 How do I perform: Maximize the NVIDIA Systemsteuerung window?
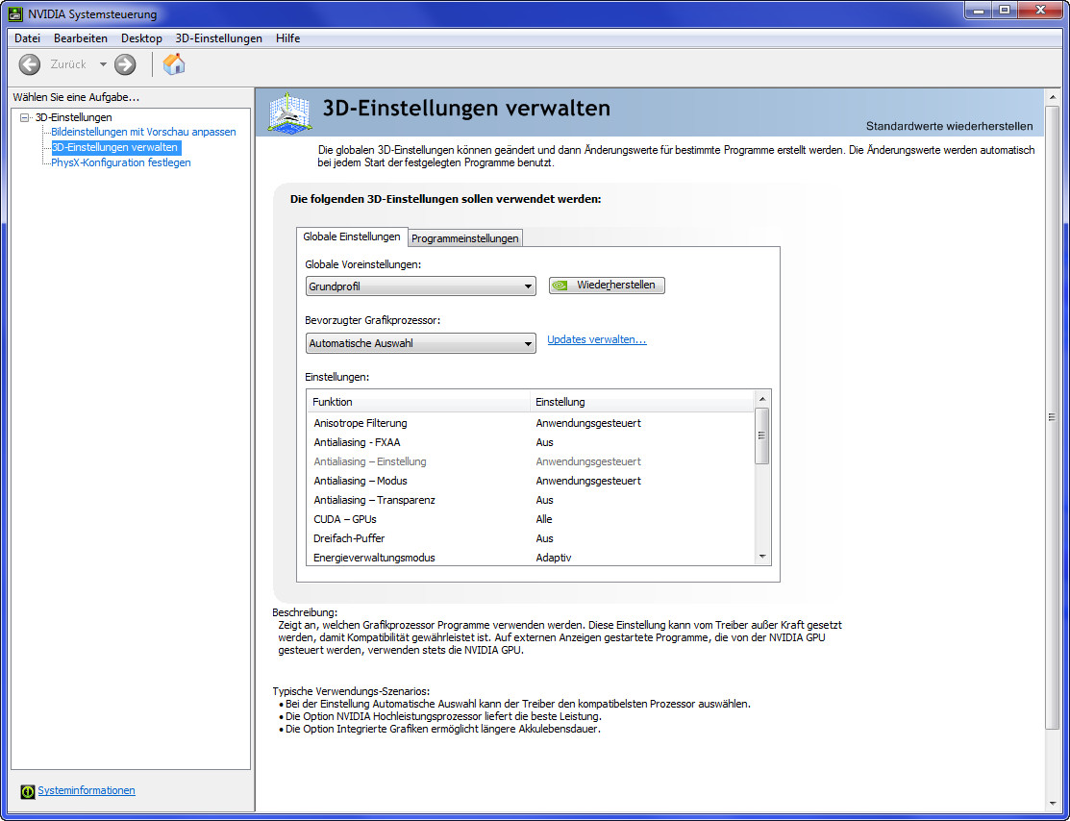click(x=1005, y=11)
